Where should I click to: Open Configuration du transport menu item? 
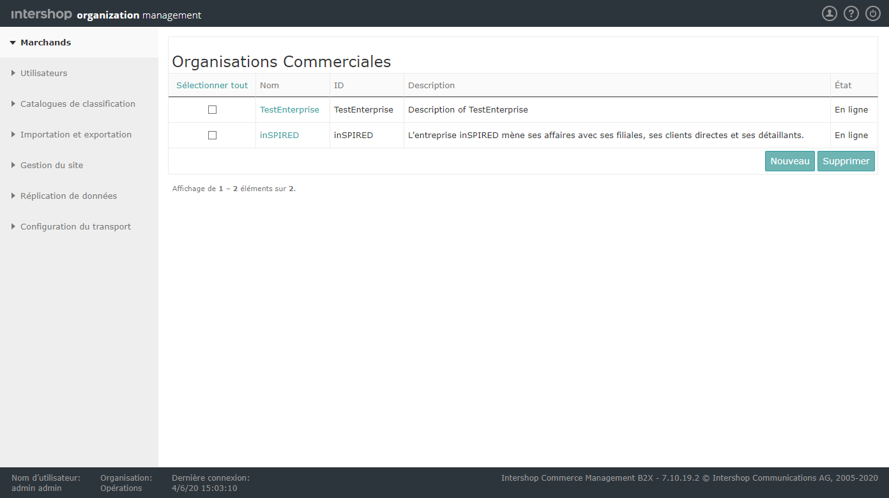tap(75, 227)
